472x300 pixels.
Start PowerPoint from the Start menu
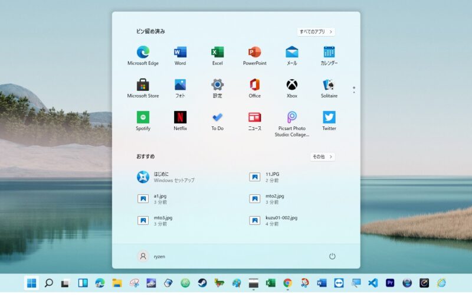tap(255, 56)
